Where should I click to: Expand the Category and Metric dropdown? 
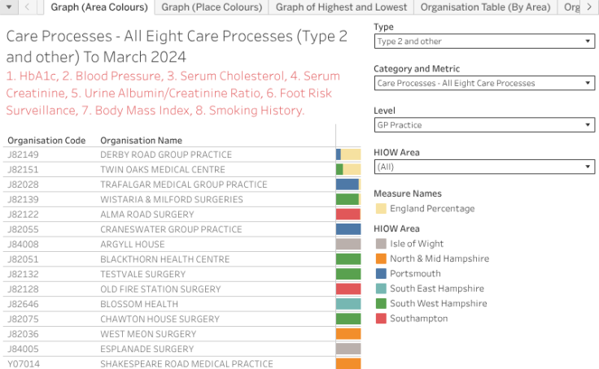point(484,83)
